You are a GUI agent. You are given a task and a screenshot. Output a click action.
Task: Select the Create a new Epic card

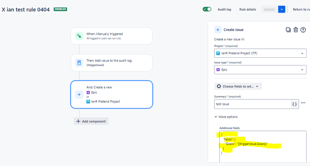coord(112,94)
